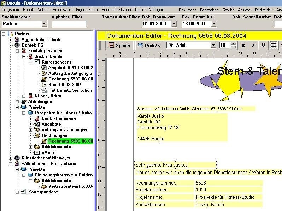Increase font size with stepper arrow
Image resolution: width=282 pixels, height=211 pixels.
pos(233,43)
